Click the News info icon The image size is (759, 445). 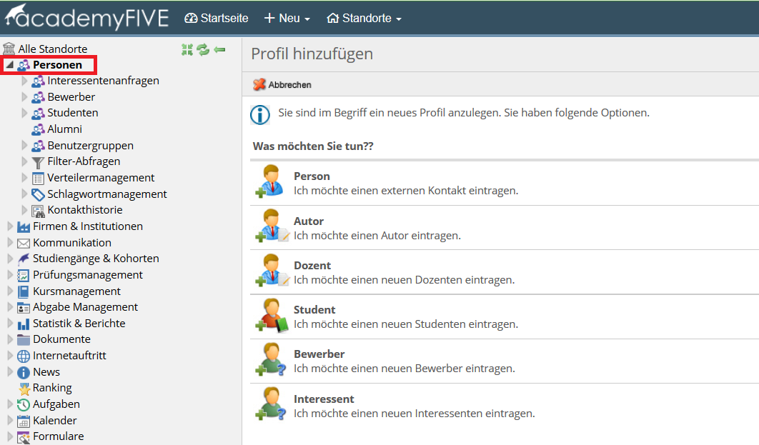tap(24, 372)
